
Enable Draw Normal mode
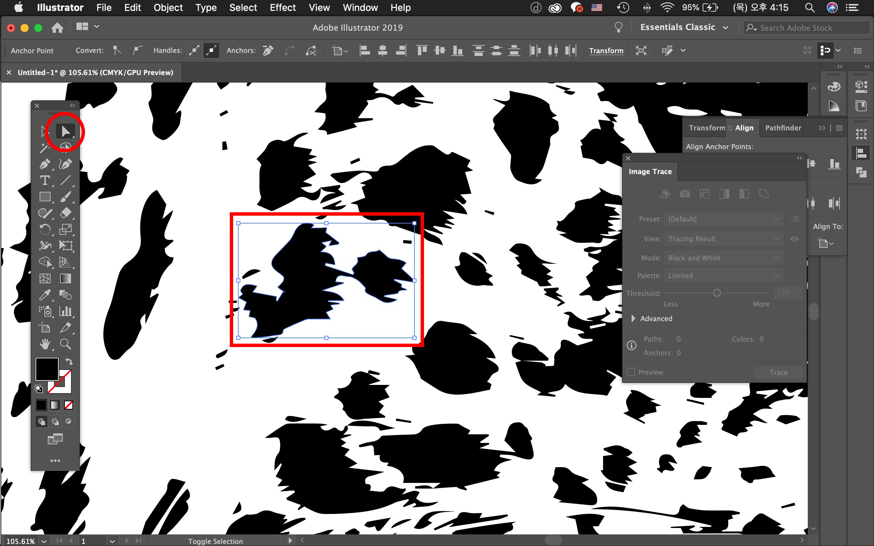click(x=42, y=421)
